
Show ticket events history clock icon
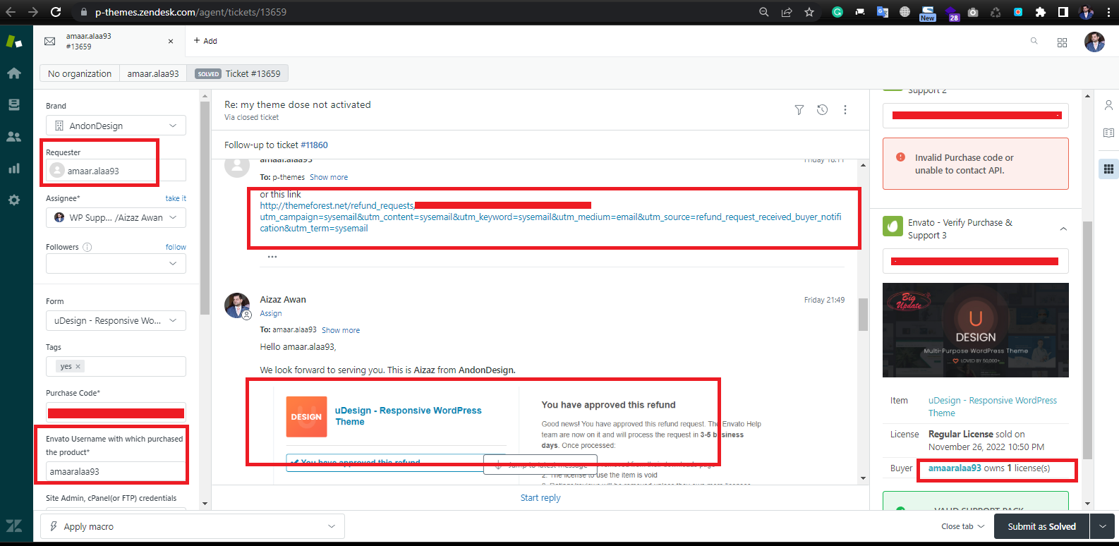(822, 110)
